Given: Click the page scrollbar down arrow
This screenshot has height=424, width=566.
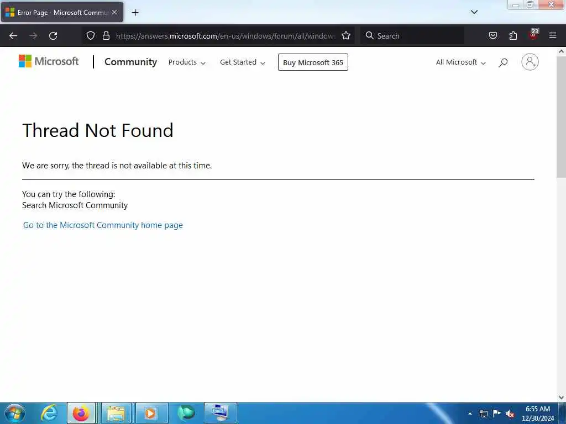Looking at the screenshot, I should pos(561,397).
